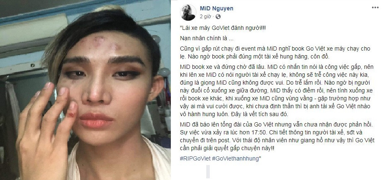
Task: View the attached selfie photo full size
Action: [85, 90]
